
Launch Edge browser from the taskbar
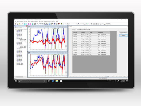pyautogui.click(x=53, y=81)
